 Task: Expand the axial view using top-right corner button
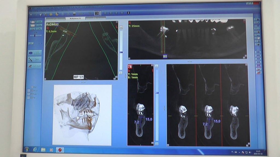tap(117, 23)
